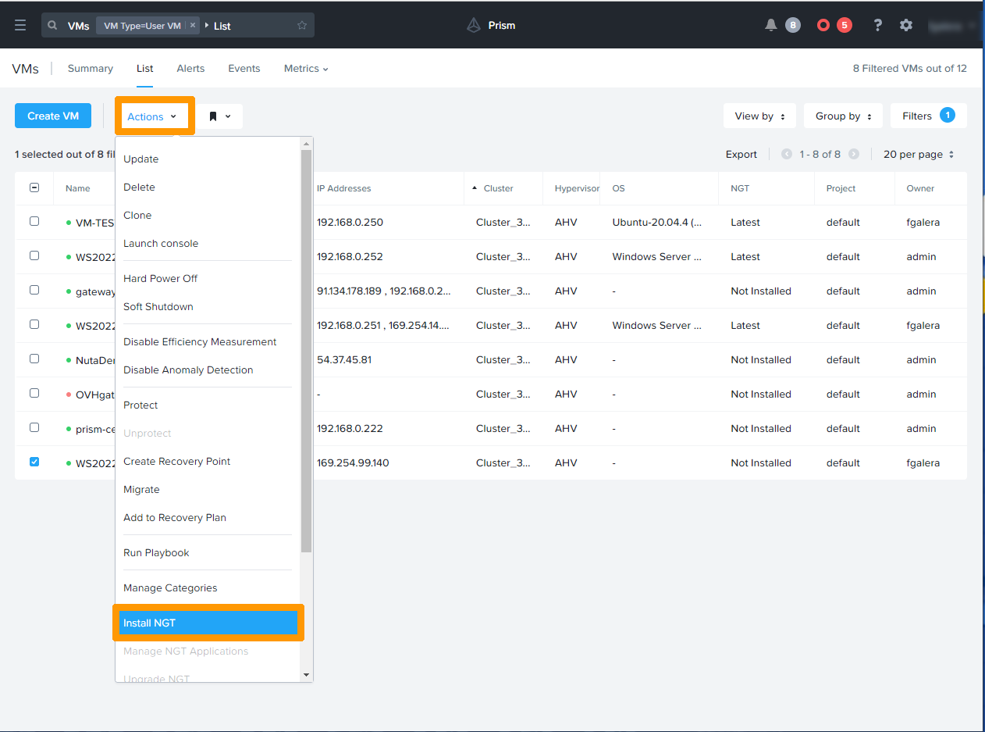The image size is (985, 732).
Task: Change the 20 per page setting
Action: pos(919,155)
